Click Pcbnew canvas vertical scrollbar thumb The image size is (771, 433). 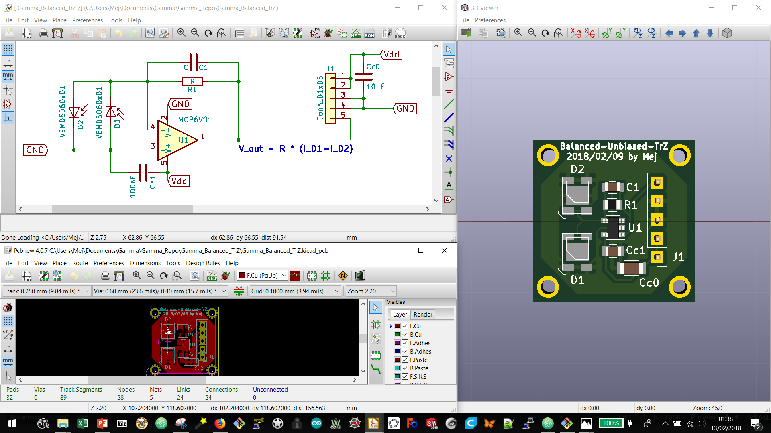click(363, 338)
